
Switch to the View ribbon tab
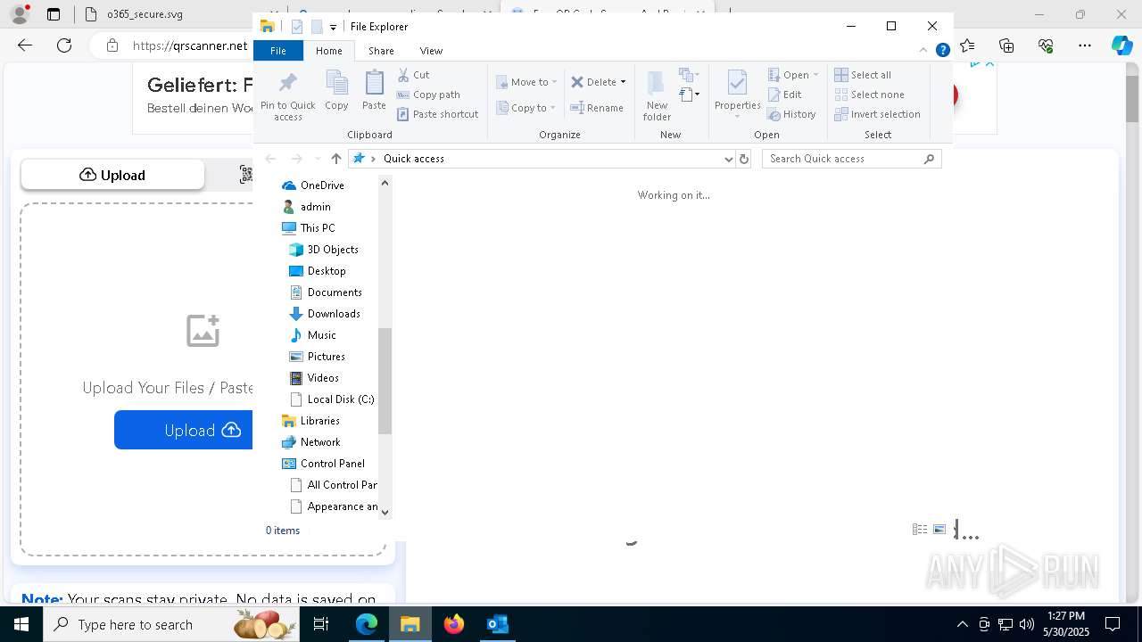431,51
